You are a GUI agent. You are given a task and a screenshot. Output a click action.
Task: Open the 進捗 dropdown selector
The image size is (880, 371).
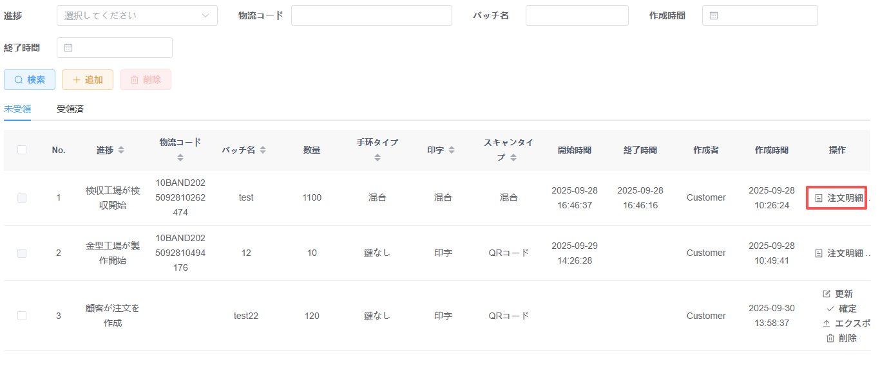pyautogui.click(x=137, y=15)
